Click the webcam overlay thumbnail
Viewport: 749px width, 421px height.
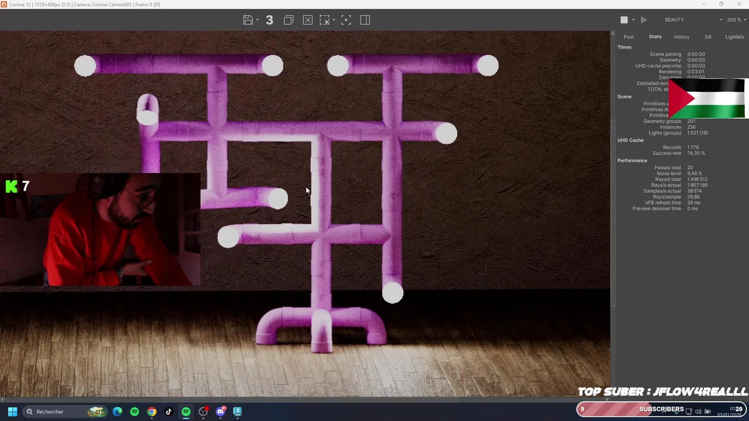tap(100, 230)
